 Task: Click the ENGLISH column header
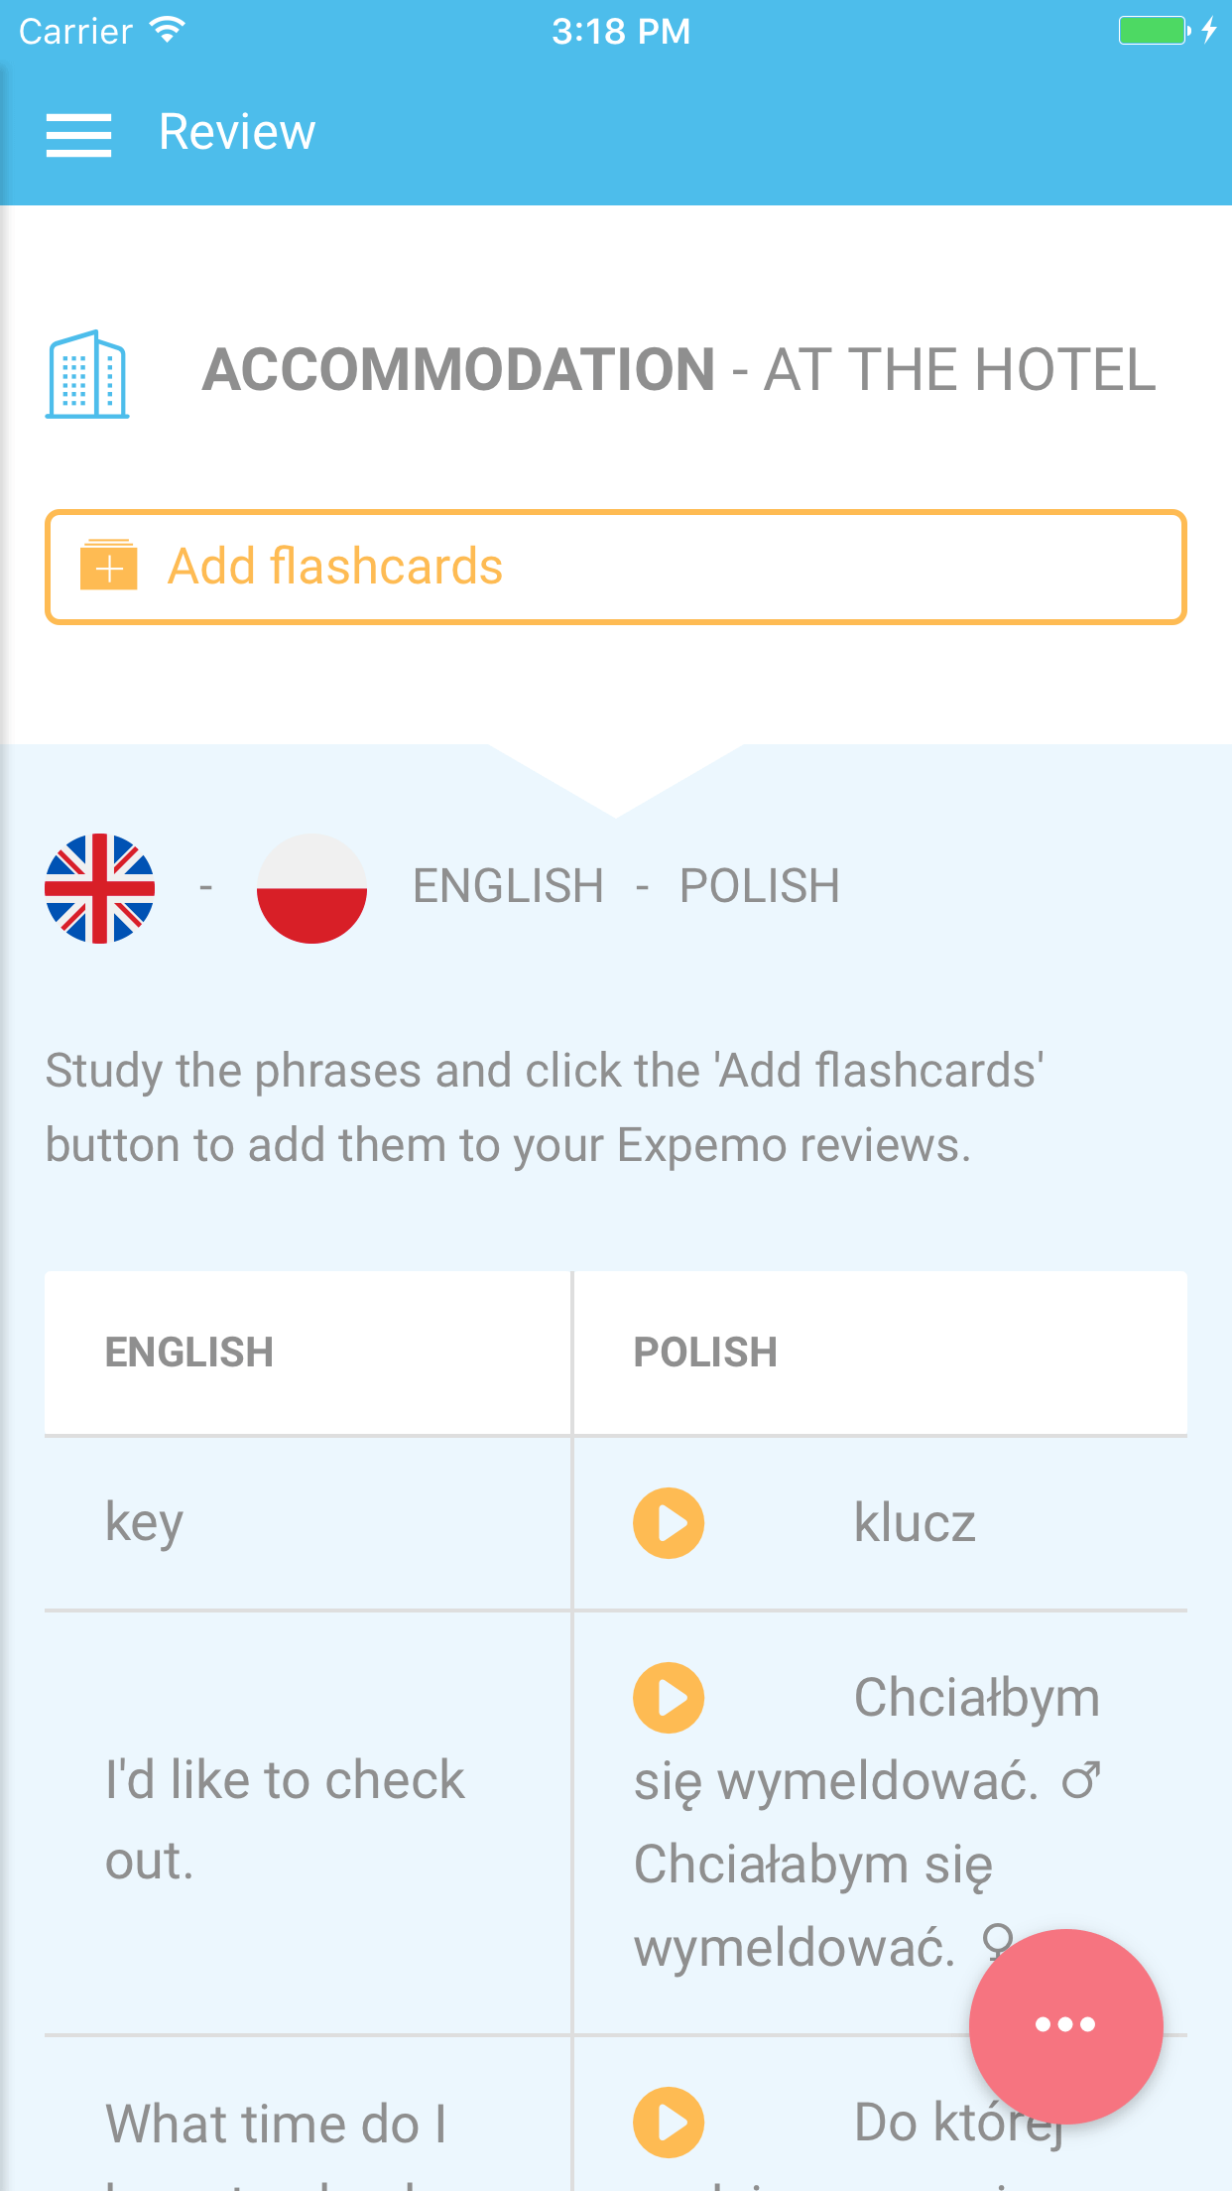(189, 1352)
